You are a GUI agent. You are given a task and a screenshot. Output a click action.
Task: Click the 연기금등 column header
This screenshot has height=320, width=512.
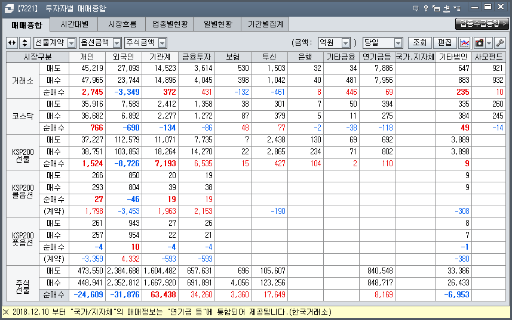(377, 57)
